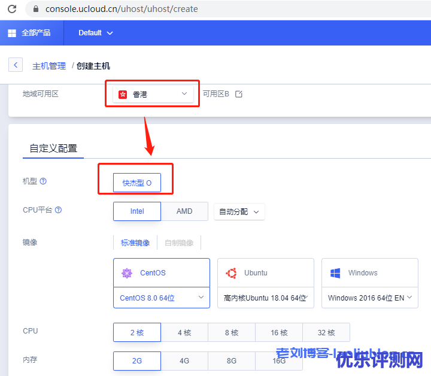Click the edit icon next to 可用区B

pos(239,94)
